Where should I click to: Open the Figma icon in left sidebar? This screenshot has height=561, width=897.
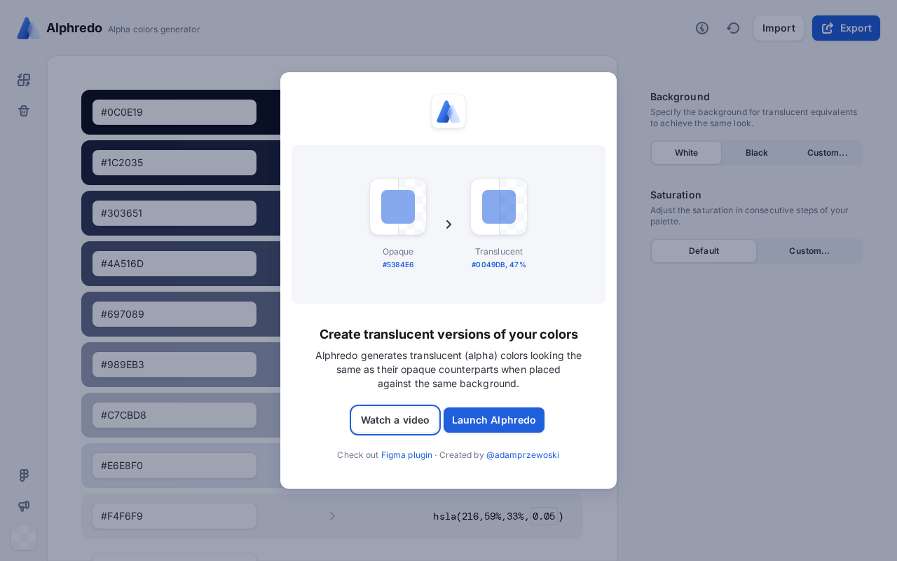(24, 475)
